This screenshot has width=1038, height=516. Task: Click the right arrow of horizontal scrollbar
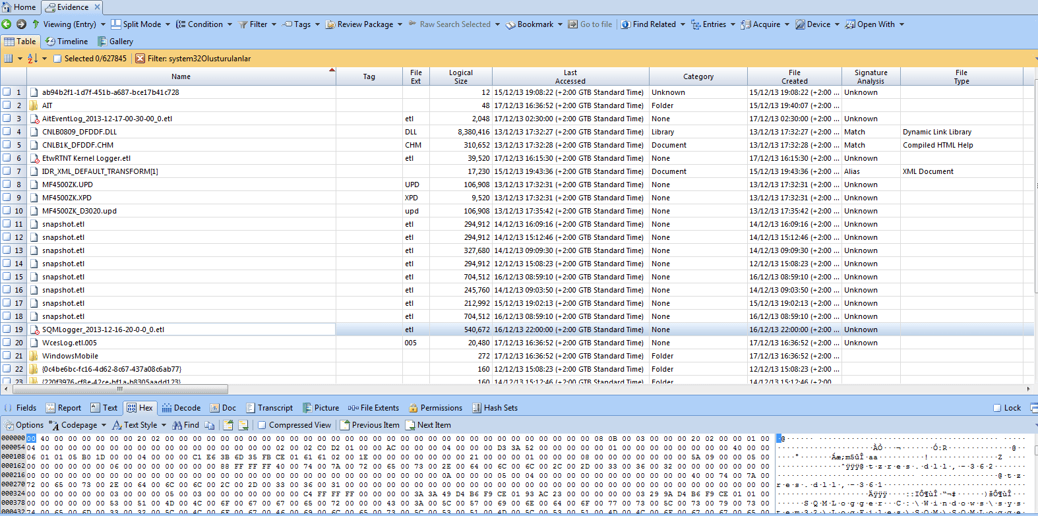[1028, 389]
